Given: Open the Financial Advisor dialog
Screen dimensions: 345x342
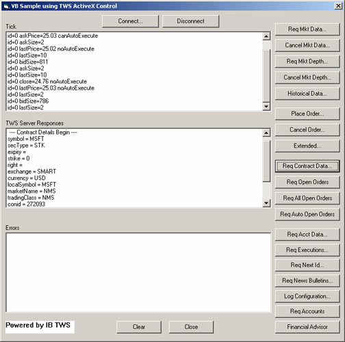Looking at the screenshot, I should 307,327.
